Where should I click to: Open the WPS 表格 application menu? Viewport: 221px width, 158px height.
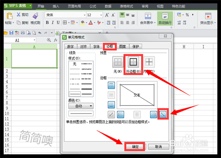[x=18, y=6]
